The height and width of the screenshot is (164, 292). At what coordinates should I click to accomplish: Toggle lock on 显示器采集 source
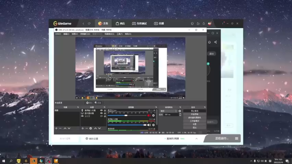pos(105,113)
